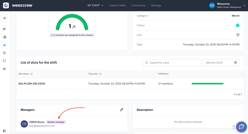248x134 pixels.
Task: Click the Fulfilment column header
Action: pos(163,74)
